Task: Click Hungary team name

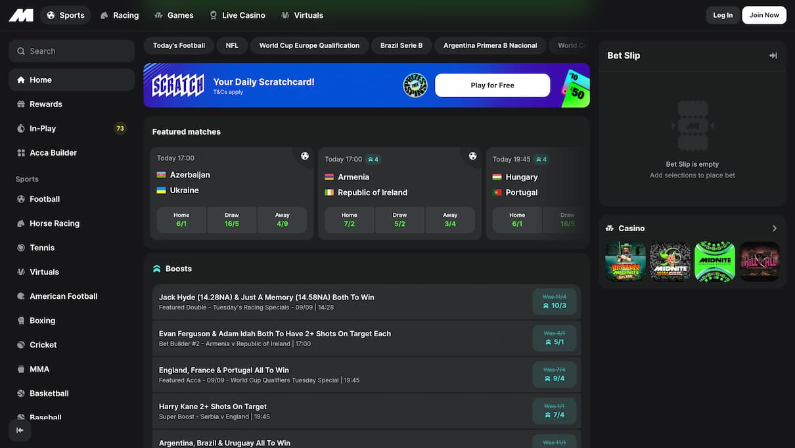Action: (522, 177)
